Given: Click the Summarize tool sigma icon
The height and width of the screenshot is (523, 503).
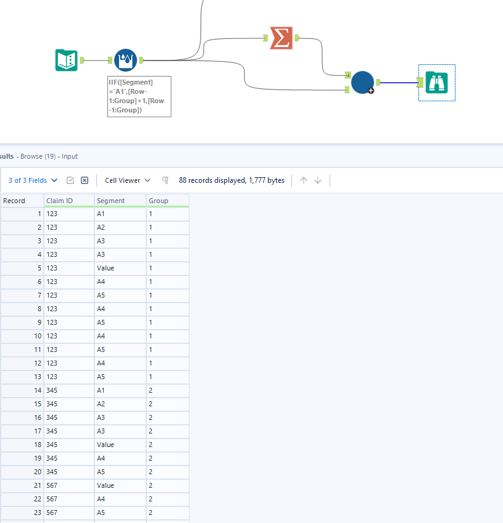Looking at the screenshot, I should pos(281,38).
